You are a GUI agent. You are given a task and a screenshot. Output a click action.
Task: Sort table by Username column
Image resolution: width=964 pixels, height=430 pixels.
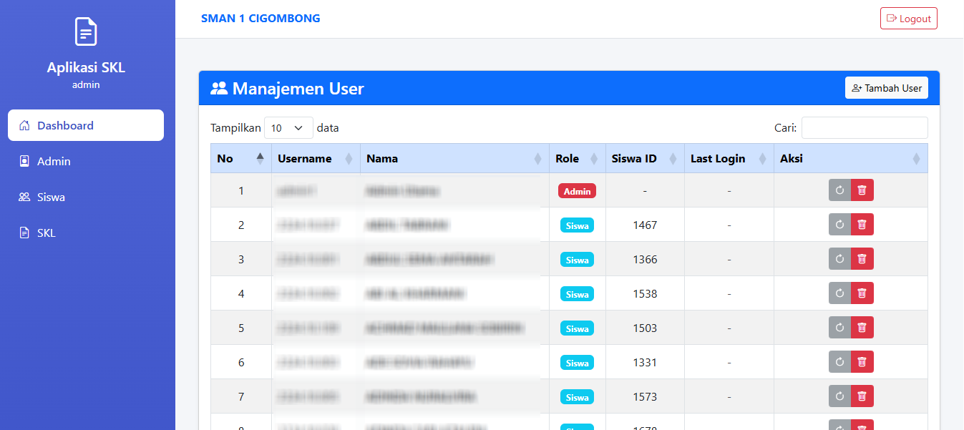[x=316, y=158]
